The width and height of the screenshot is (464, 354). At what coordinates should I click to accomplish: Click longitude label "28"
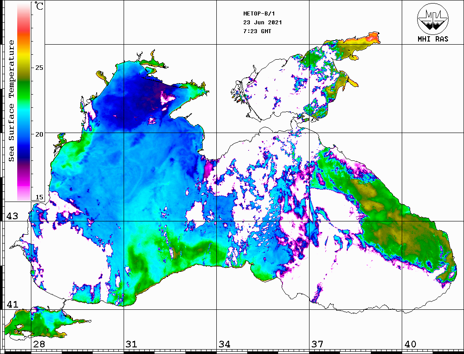pyautogui.click(x=39, y=344)
